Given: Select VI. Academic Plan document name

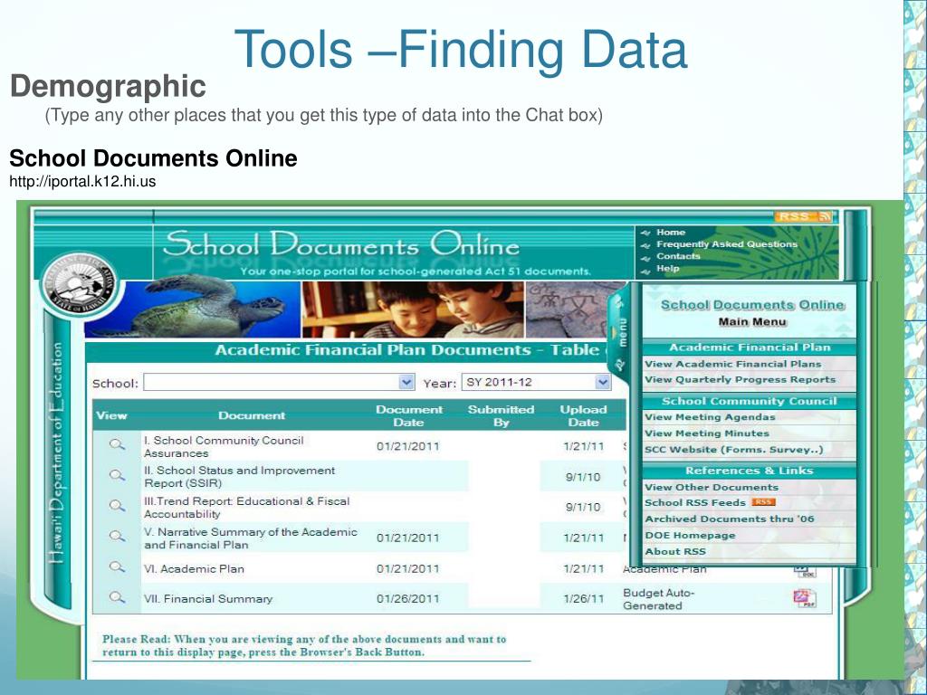Looking at the screenshot, I should click(194, 568).
